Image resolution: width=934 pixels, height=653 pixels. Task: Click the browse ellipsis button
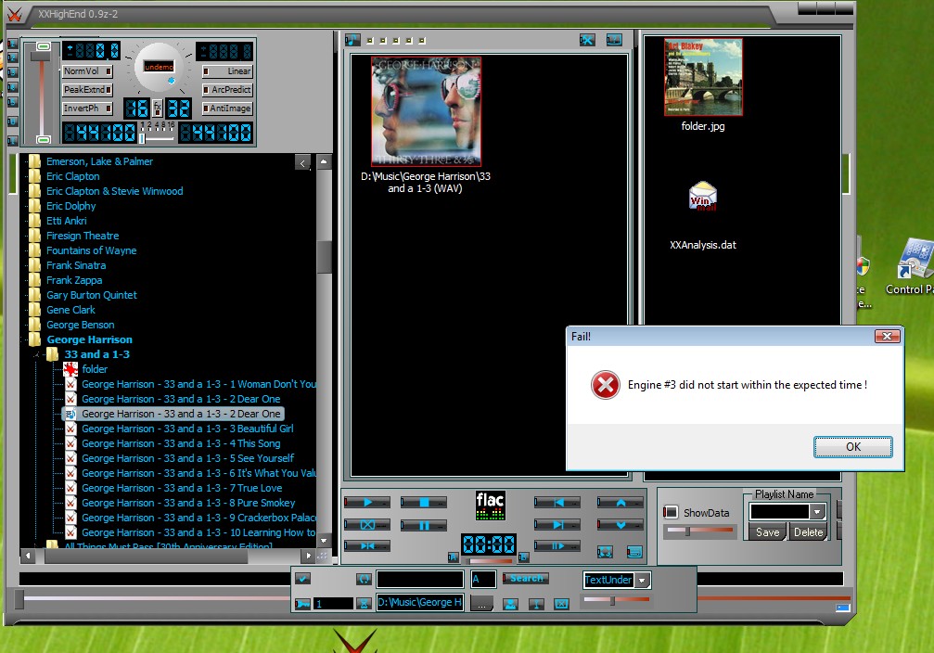click(x=481, y=604)
